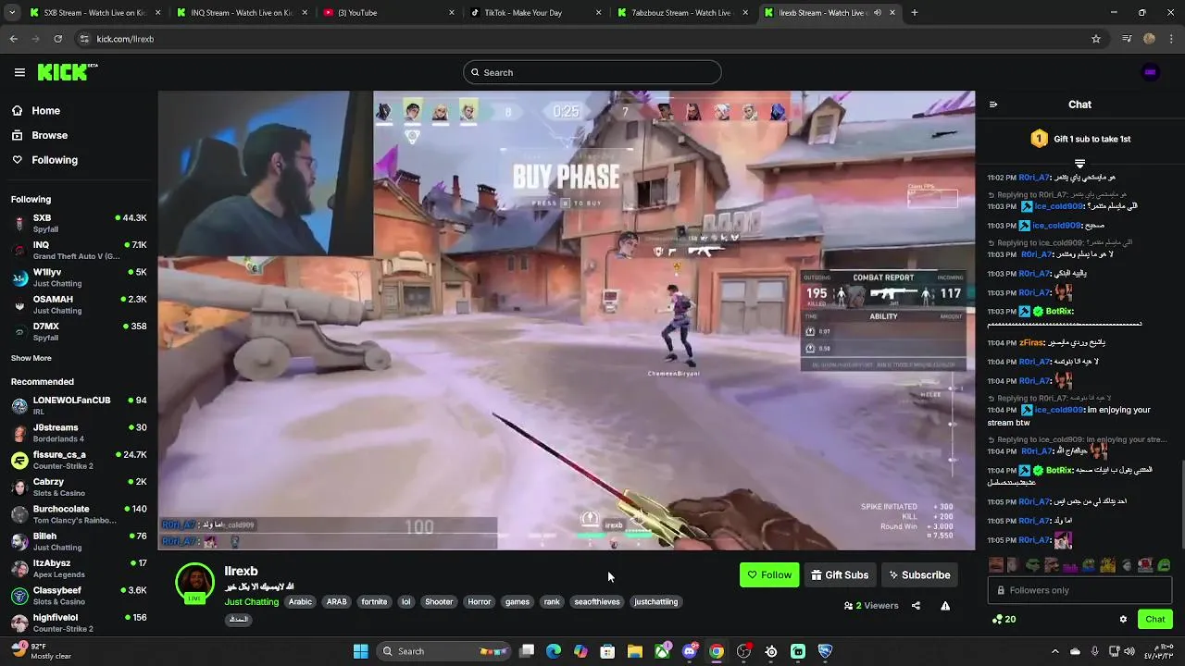Open W1llyv channel in Following list
The image size is (1185, 666).
point(79,277)
